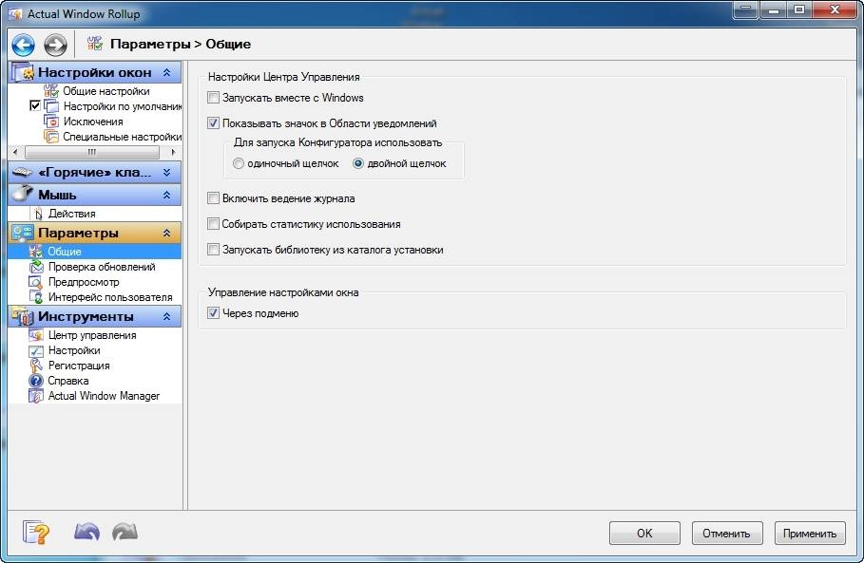Screen dimensions: 864x563
Task: Click the keyboard icon of hotkeys section
Action: point(23,172)
